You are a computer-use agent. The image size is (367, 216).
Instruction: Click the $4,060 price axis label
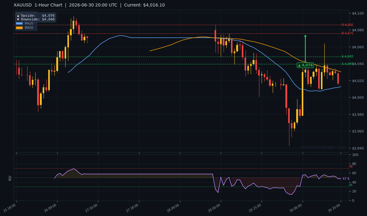pyautogui.click(x=358, y=47)
